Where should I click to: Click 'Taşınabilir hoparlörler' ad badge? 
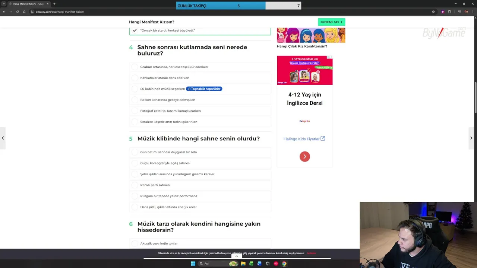coord(204,89)
